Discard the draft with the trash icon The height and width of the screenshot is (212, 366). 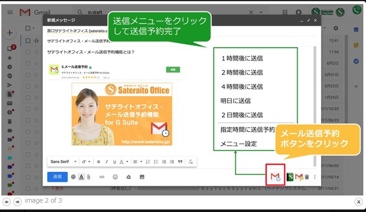tap(307, 177)
